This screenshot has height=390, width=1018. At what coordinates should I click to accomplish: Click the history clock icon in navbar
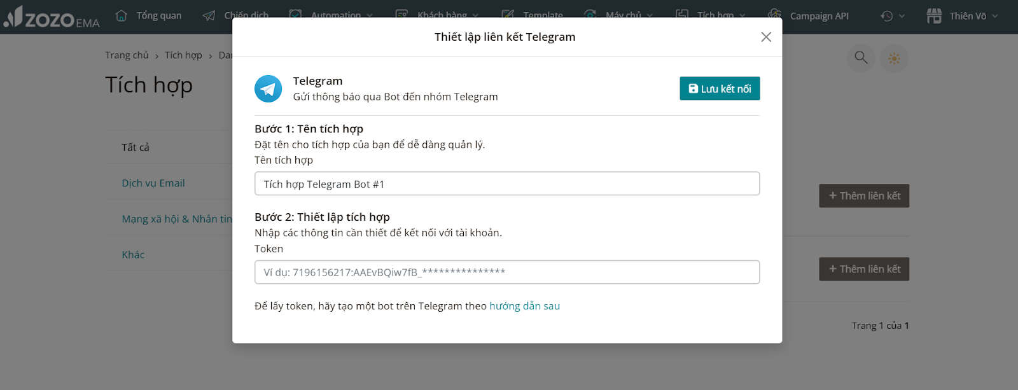tap(887, 17)
